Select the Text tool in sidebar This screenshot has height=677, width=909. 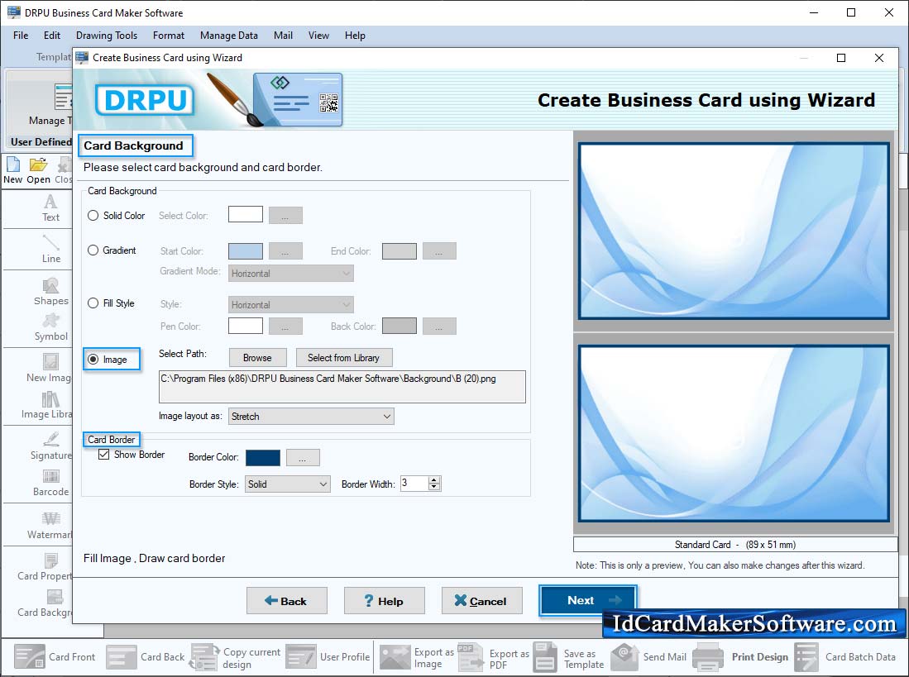point(50,208)
